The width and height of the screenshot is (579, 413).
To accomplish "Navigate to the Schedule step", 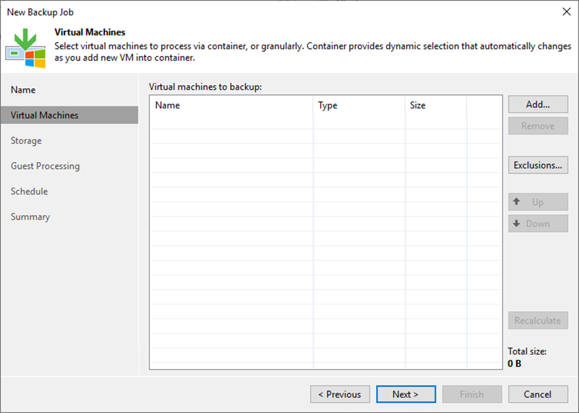I will point(29,191).
